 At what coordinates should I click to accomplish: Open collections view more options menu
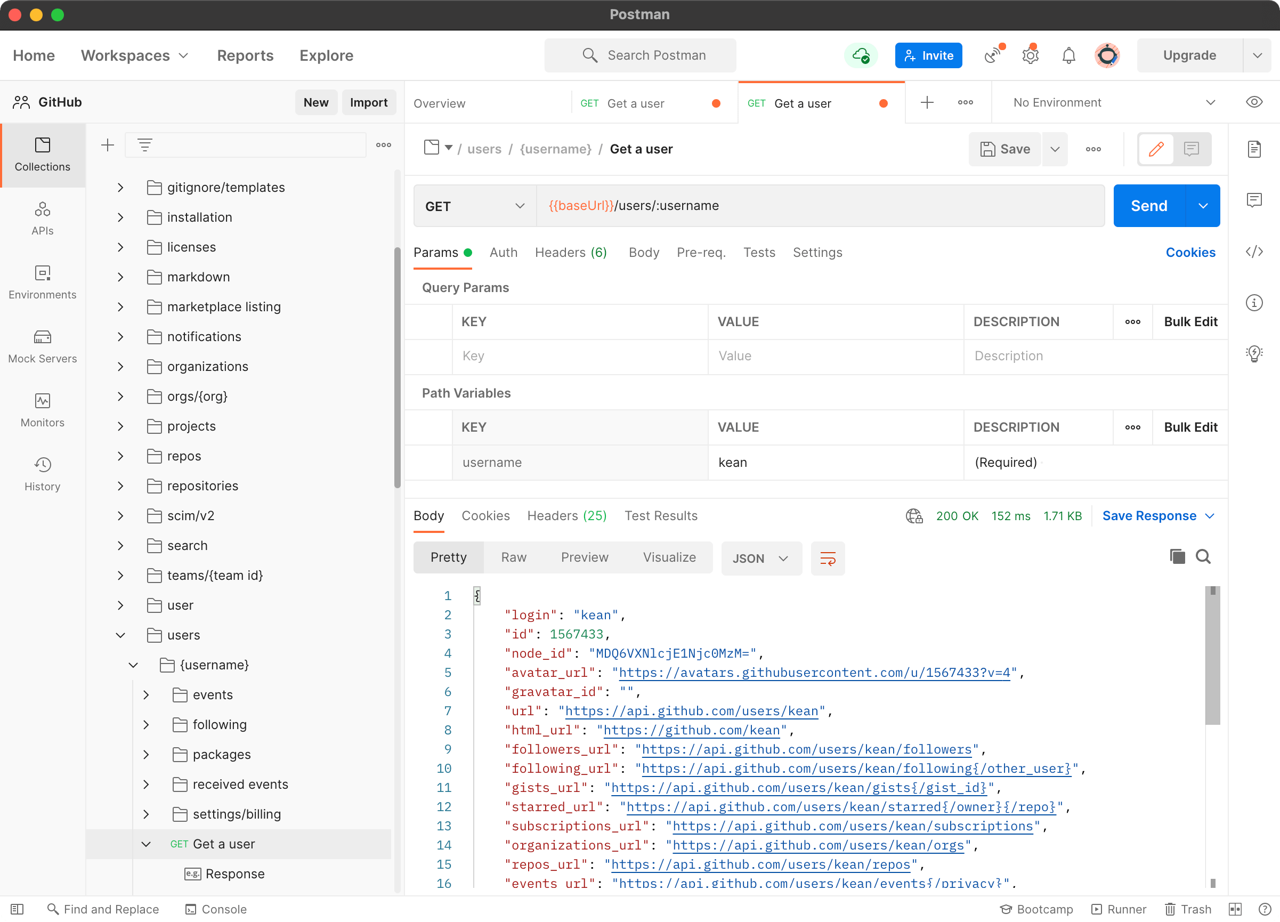[383, 145]
